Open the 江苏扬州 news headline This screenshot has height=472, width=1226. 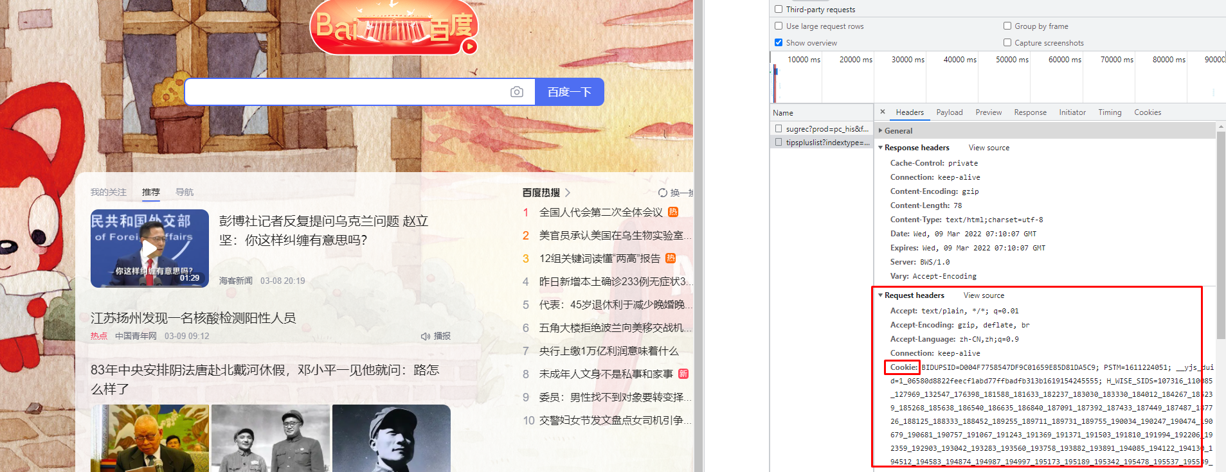coord(194,319)
